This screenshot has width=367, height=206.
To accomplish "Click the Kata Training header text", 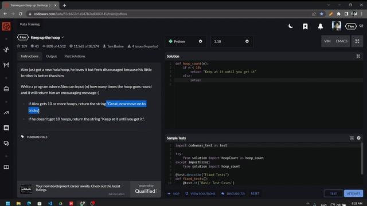I will point(30,24).
